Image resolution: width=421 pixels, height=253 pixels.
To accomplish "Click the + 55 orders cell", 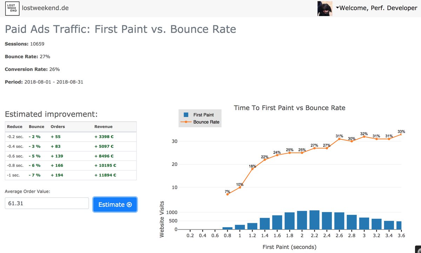I will [x=55, y=137].
